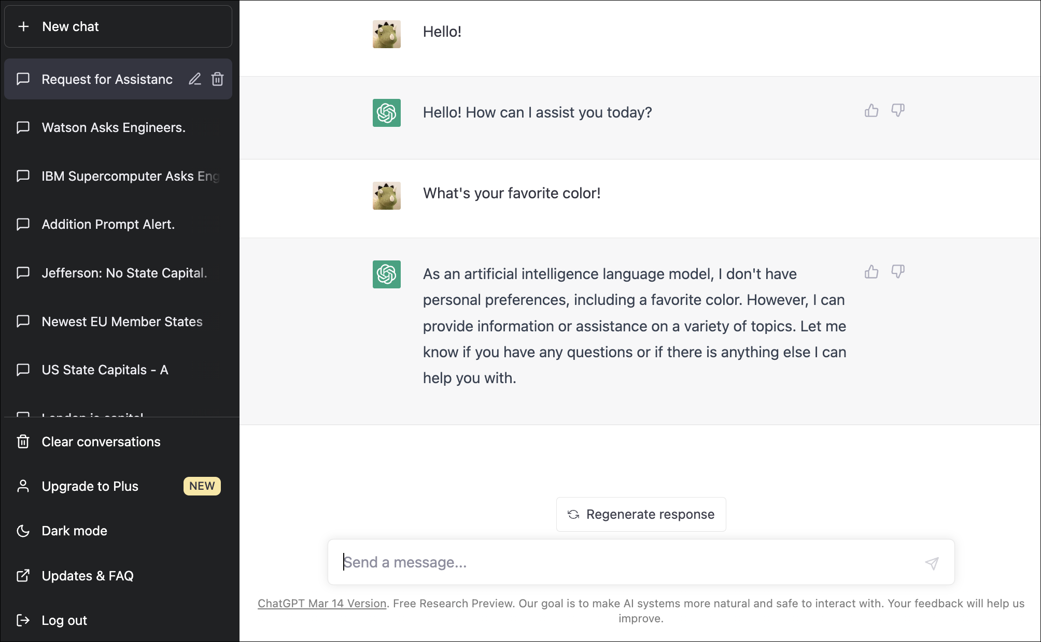Open the Watson Asks Engineers conversation
The image size is (1041, 642).
tap(118, 127)
